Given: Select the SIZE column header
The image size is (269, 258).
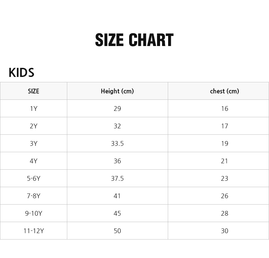Looking at the screenshot, I should coord(34,91).
